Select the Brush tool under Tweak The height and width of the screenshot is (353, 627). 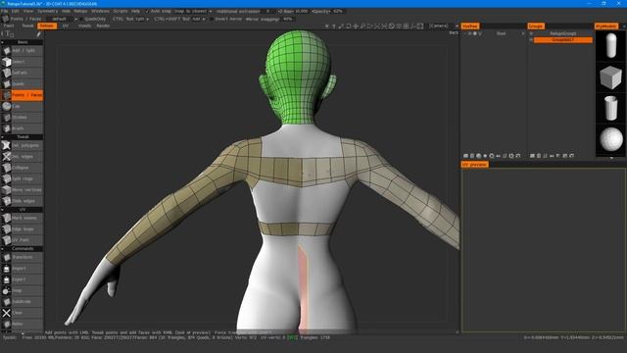[x=22, y=128]
